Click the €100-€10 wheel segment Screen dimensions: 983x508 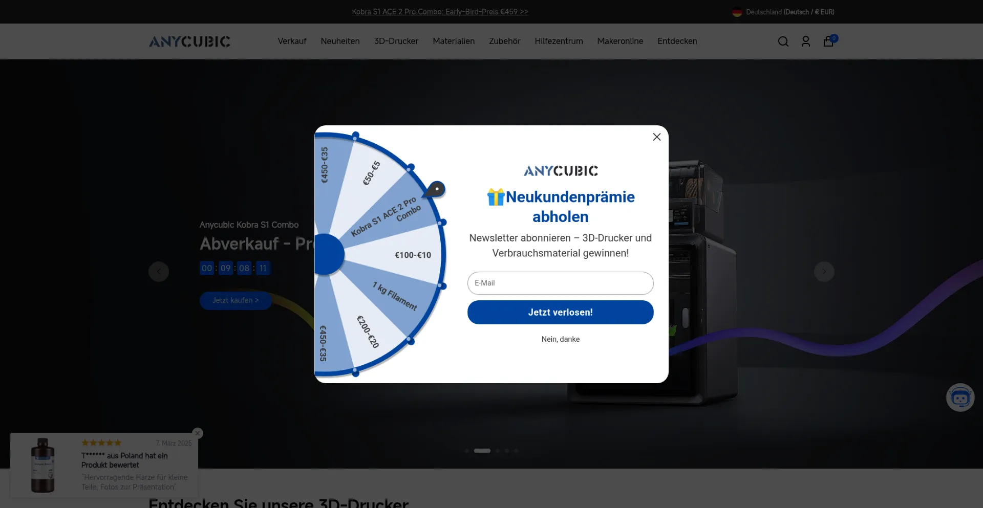coord(413,255)
